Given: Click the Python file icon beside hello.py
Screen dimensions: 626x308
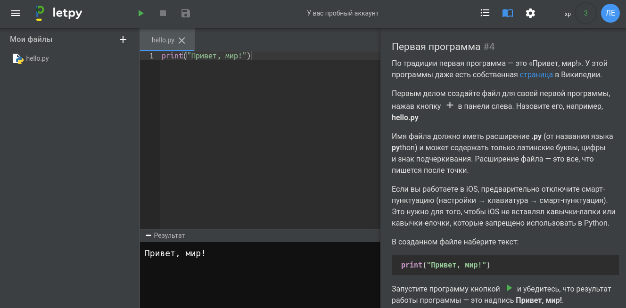Looking at the screenshot, I should tap(18, 59).
